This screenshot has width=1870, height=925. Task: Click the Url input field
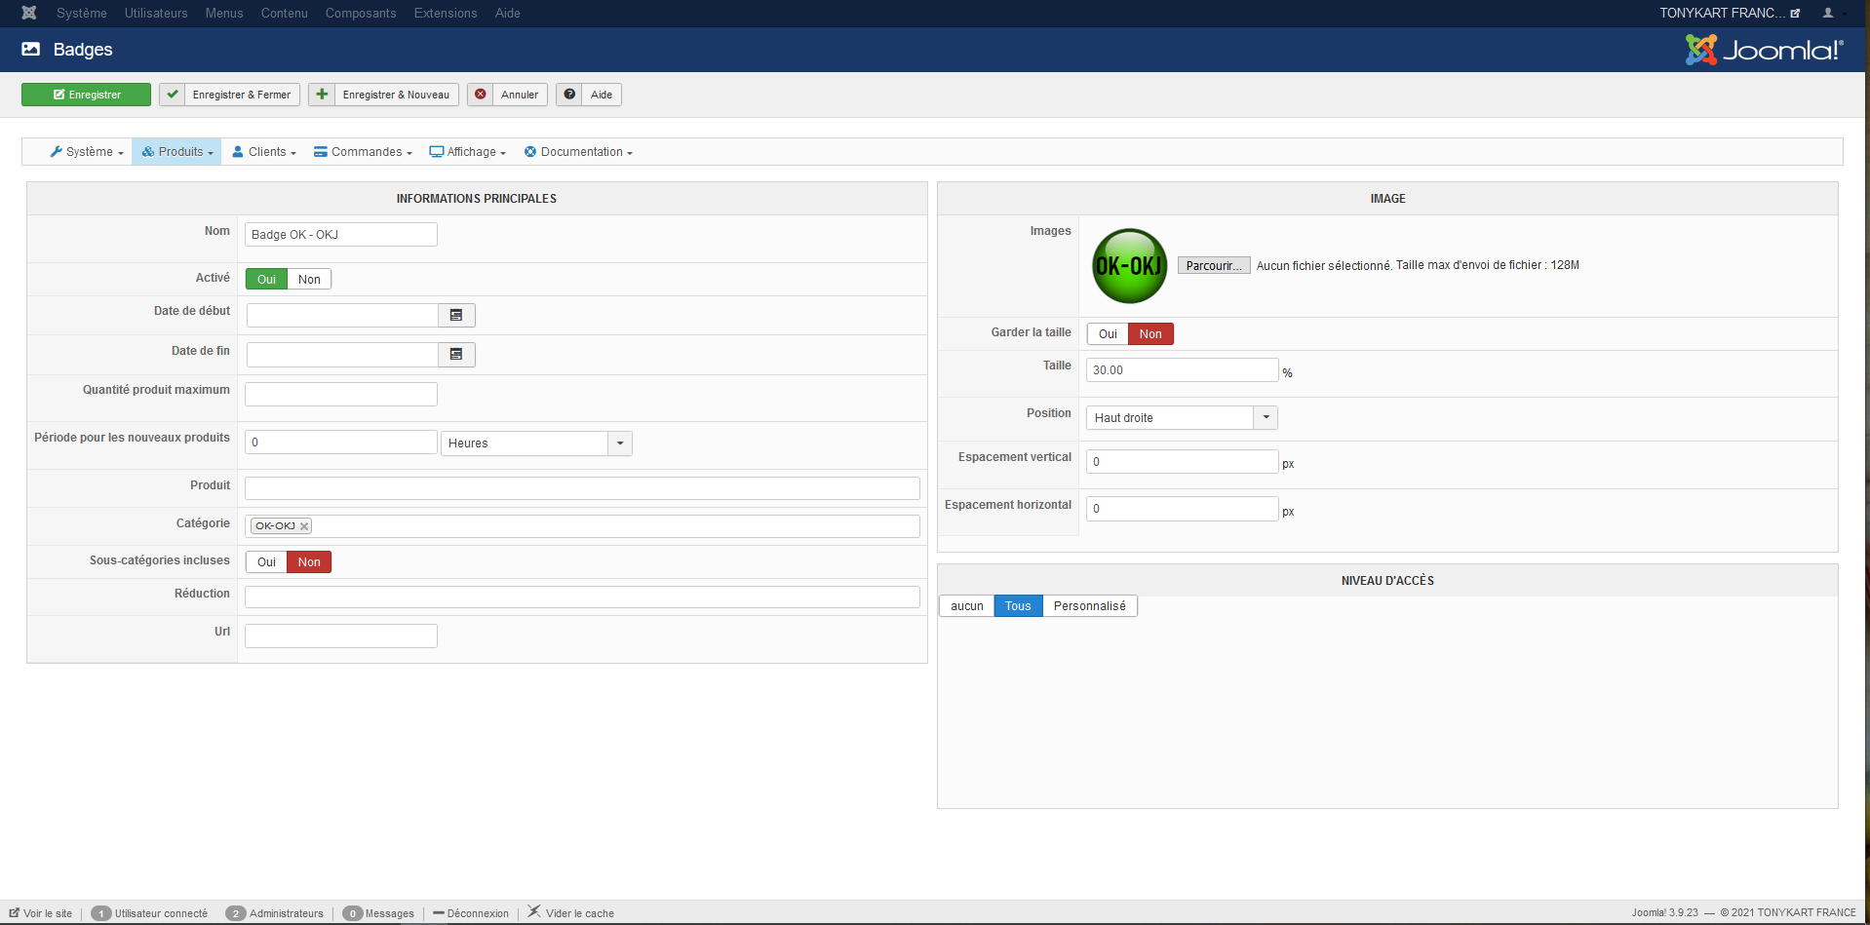[341, 636]
